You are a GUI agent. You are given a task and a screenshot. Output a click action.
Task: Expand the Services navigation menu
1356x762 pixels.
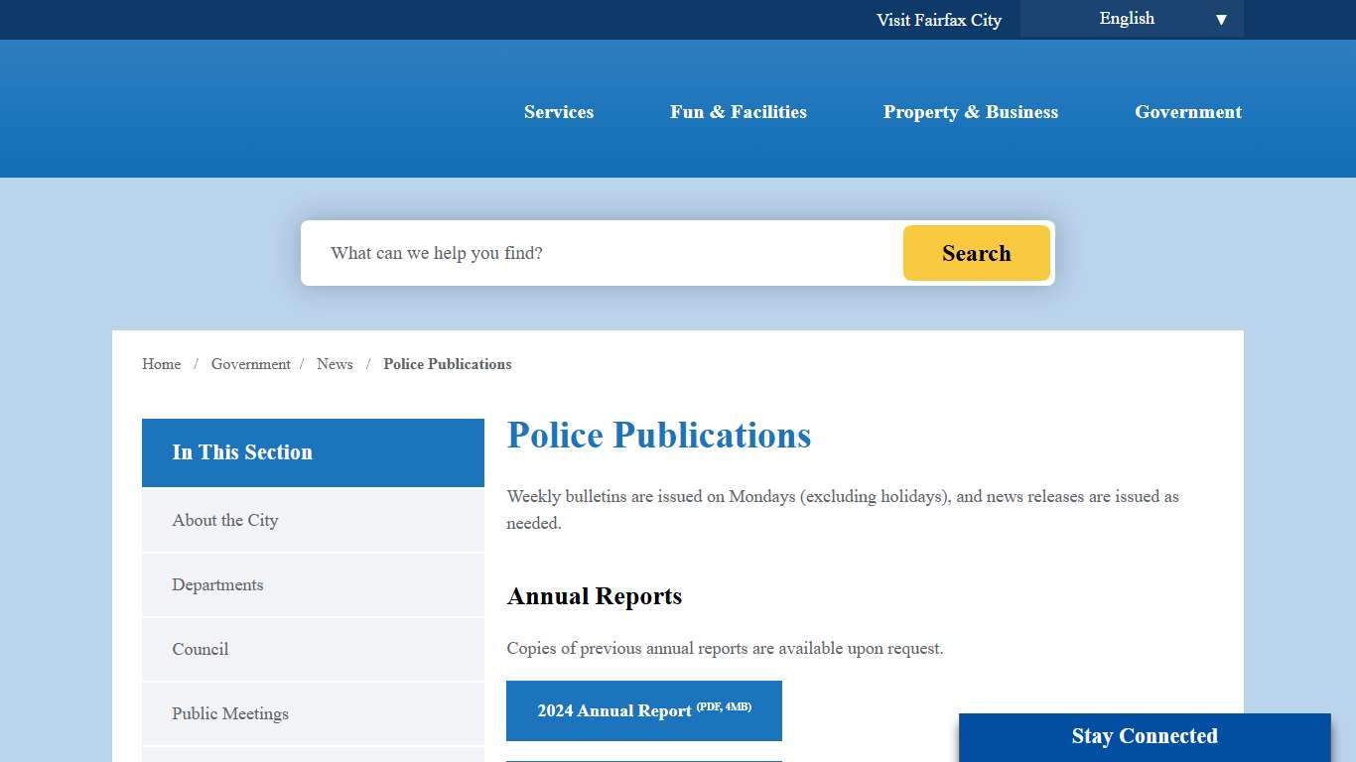558,112
